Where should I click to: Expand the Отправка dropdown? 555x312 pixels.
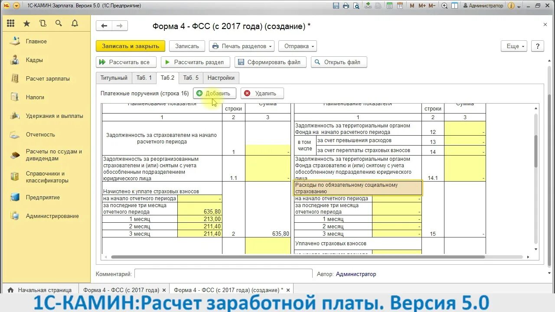(297, 46)
